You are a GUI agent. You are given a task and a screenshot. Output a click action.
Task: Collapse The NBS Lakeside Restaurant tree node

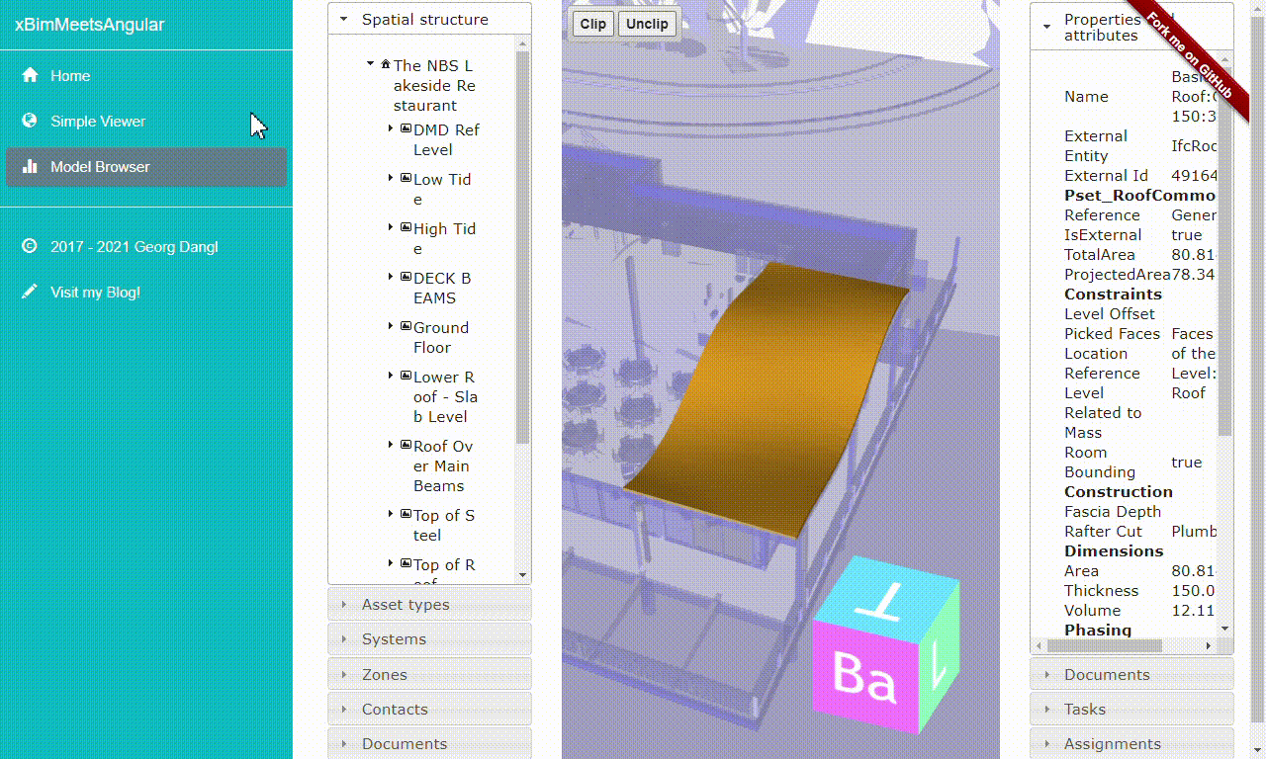click(371, 63)
